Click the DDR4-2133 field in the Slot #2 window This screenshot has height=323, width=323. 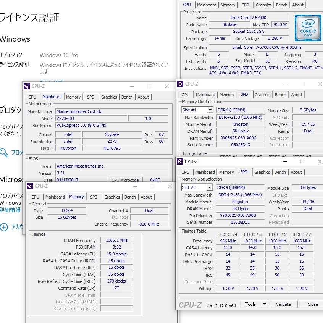click(240, 195)
